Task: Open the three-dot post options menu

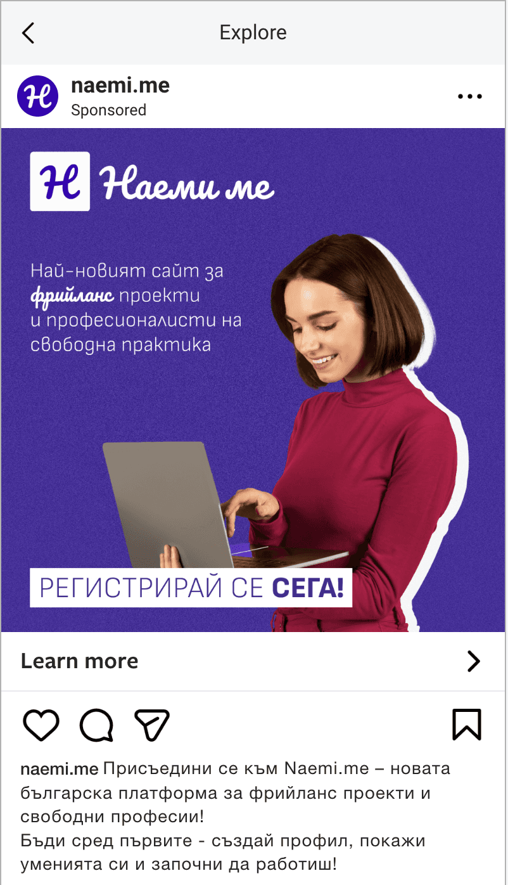Action: 469,97
